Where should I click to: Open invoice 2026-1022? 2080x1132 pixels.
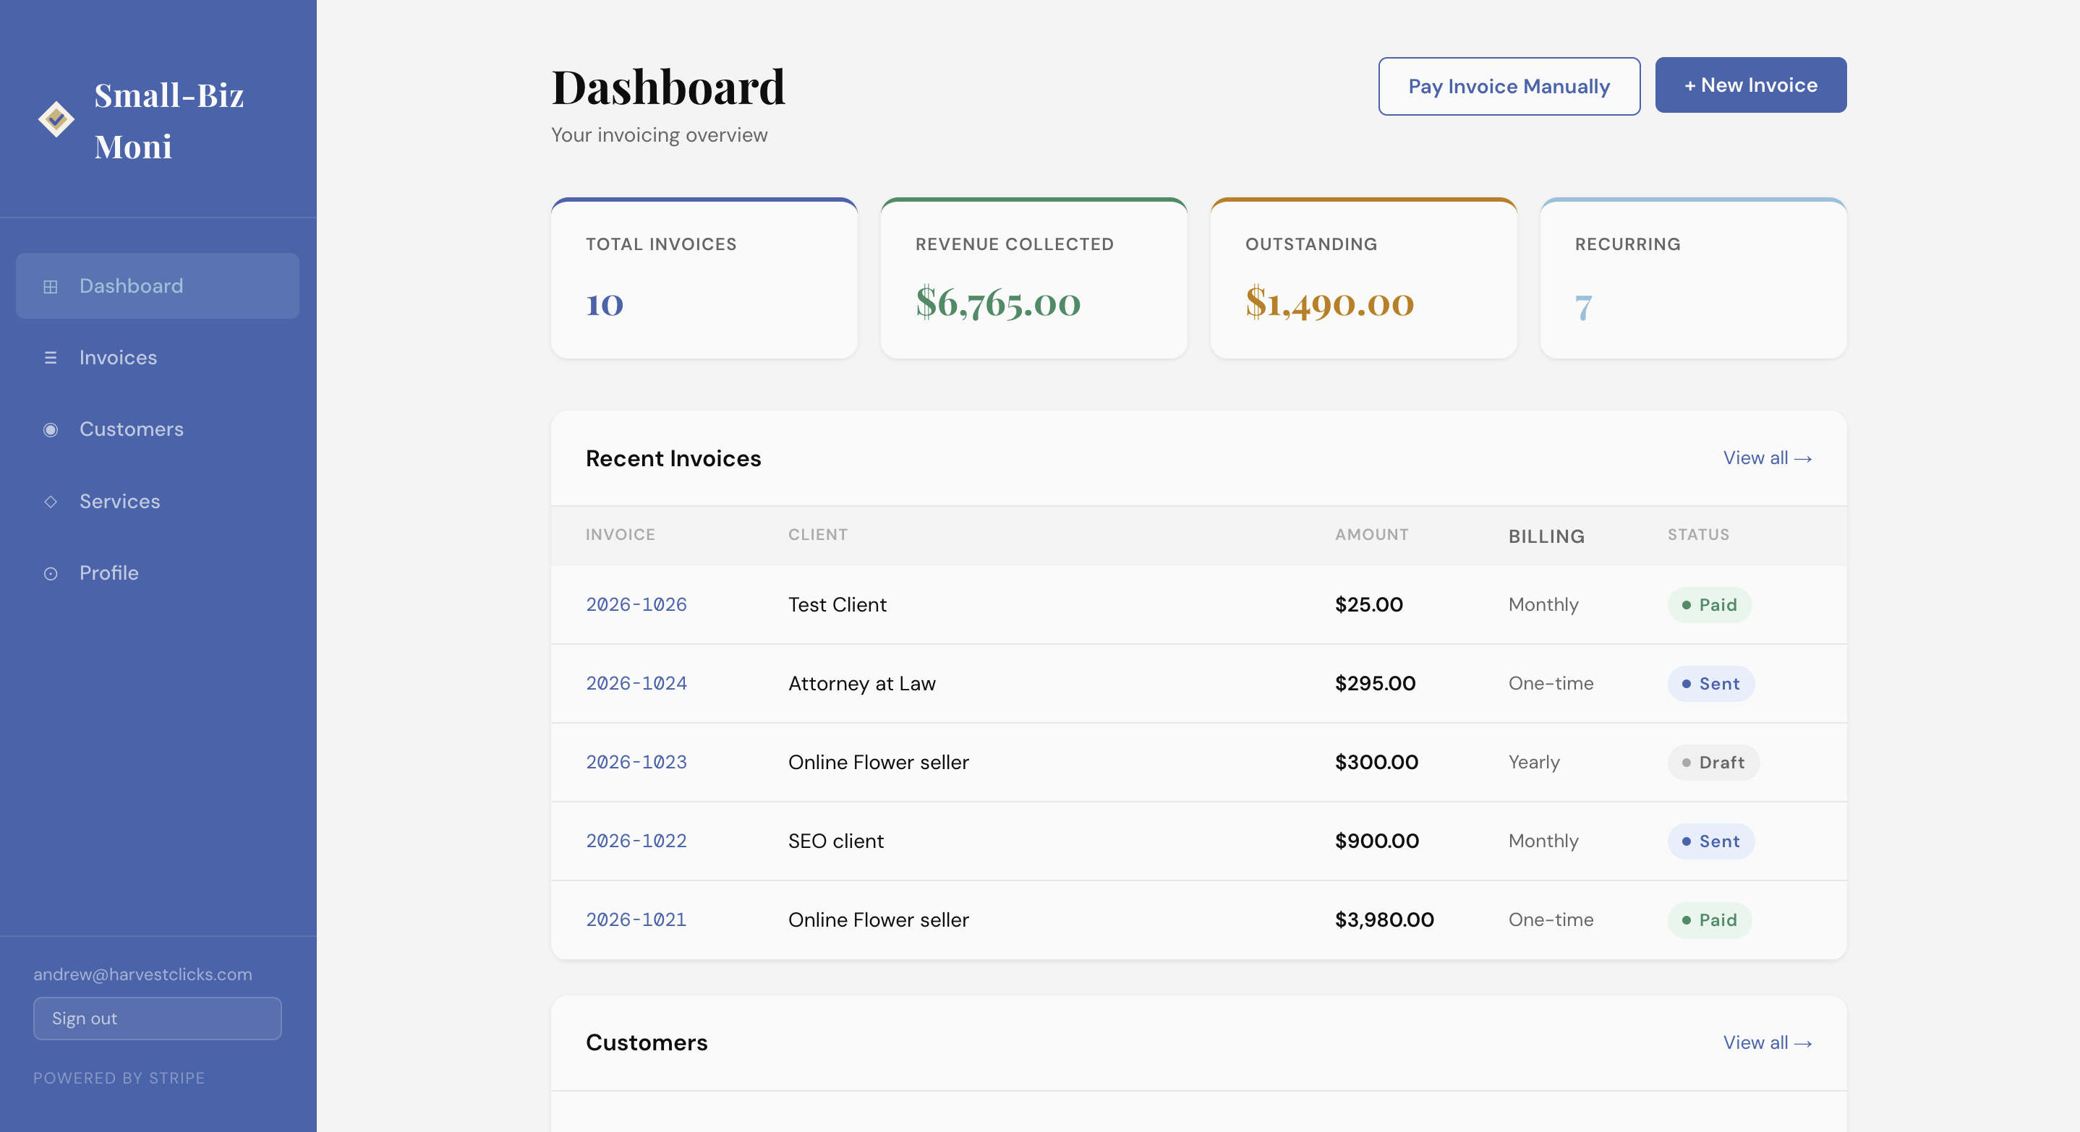[x=636, y=841]
